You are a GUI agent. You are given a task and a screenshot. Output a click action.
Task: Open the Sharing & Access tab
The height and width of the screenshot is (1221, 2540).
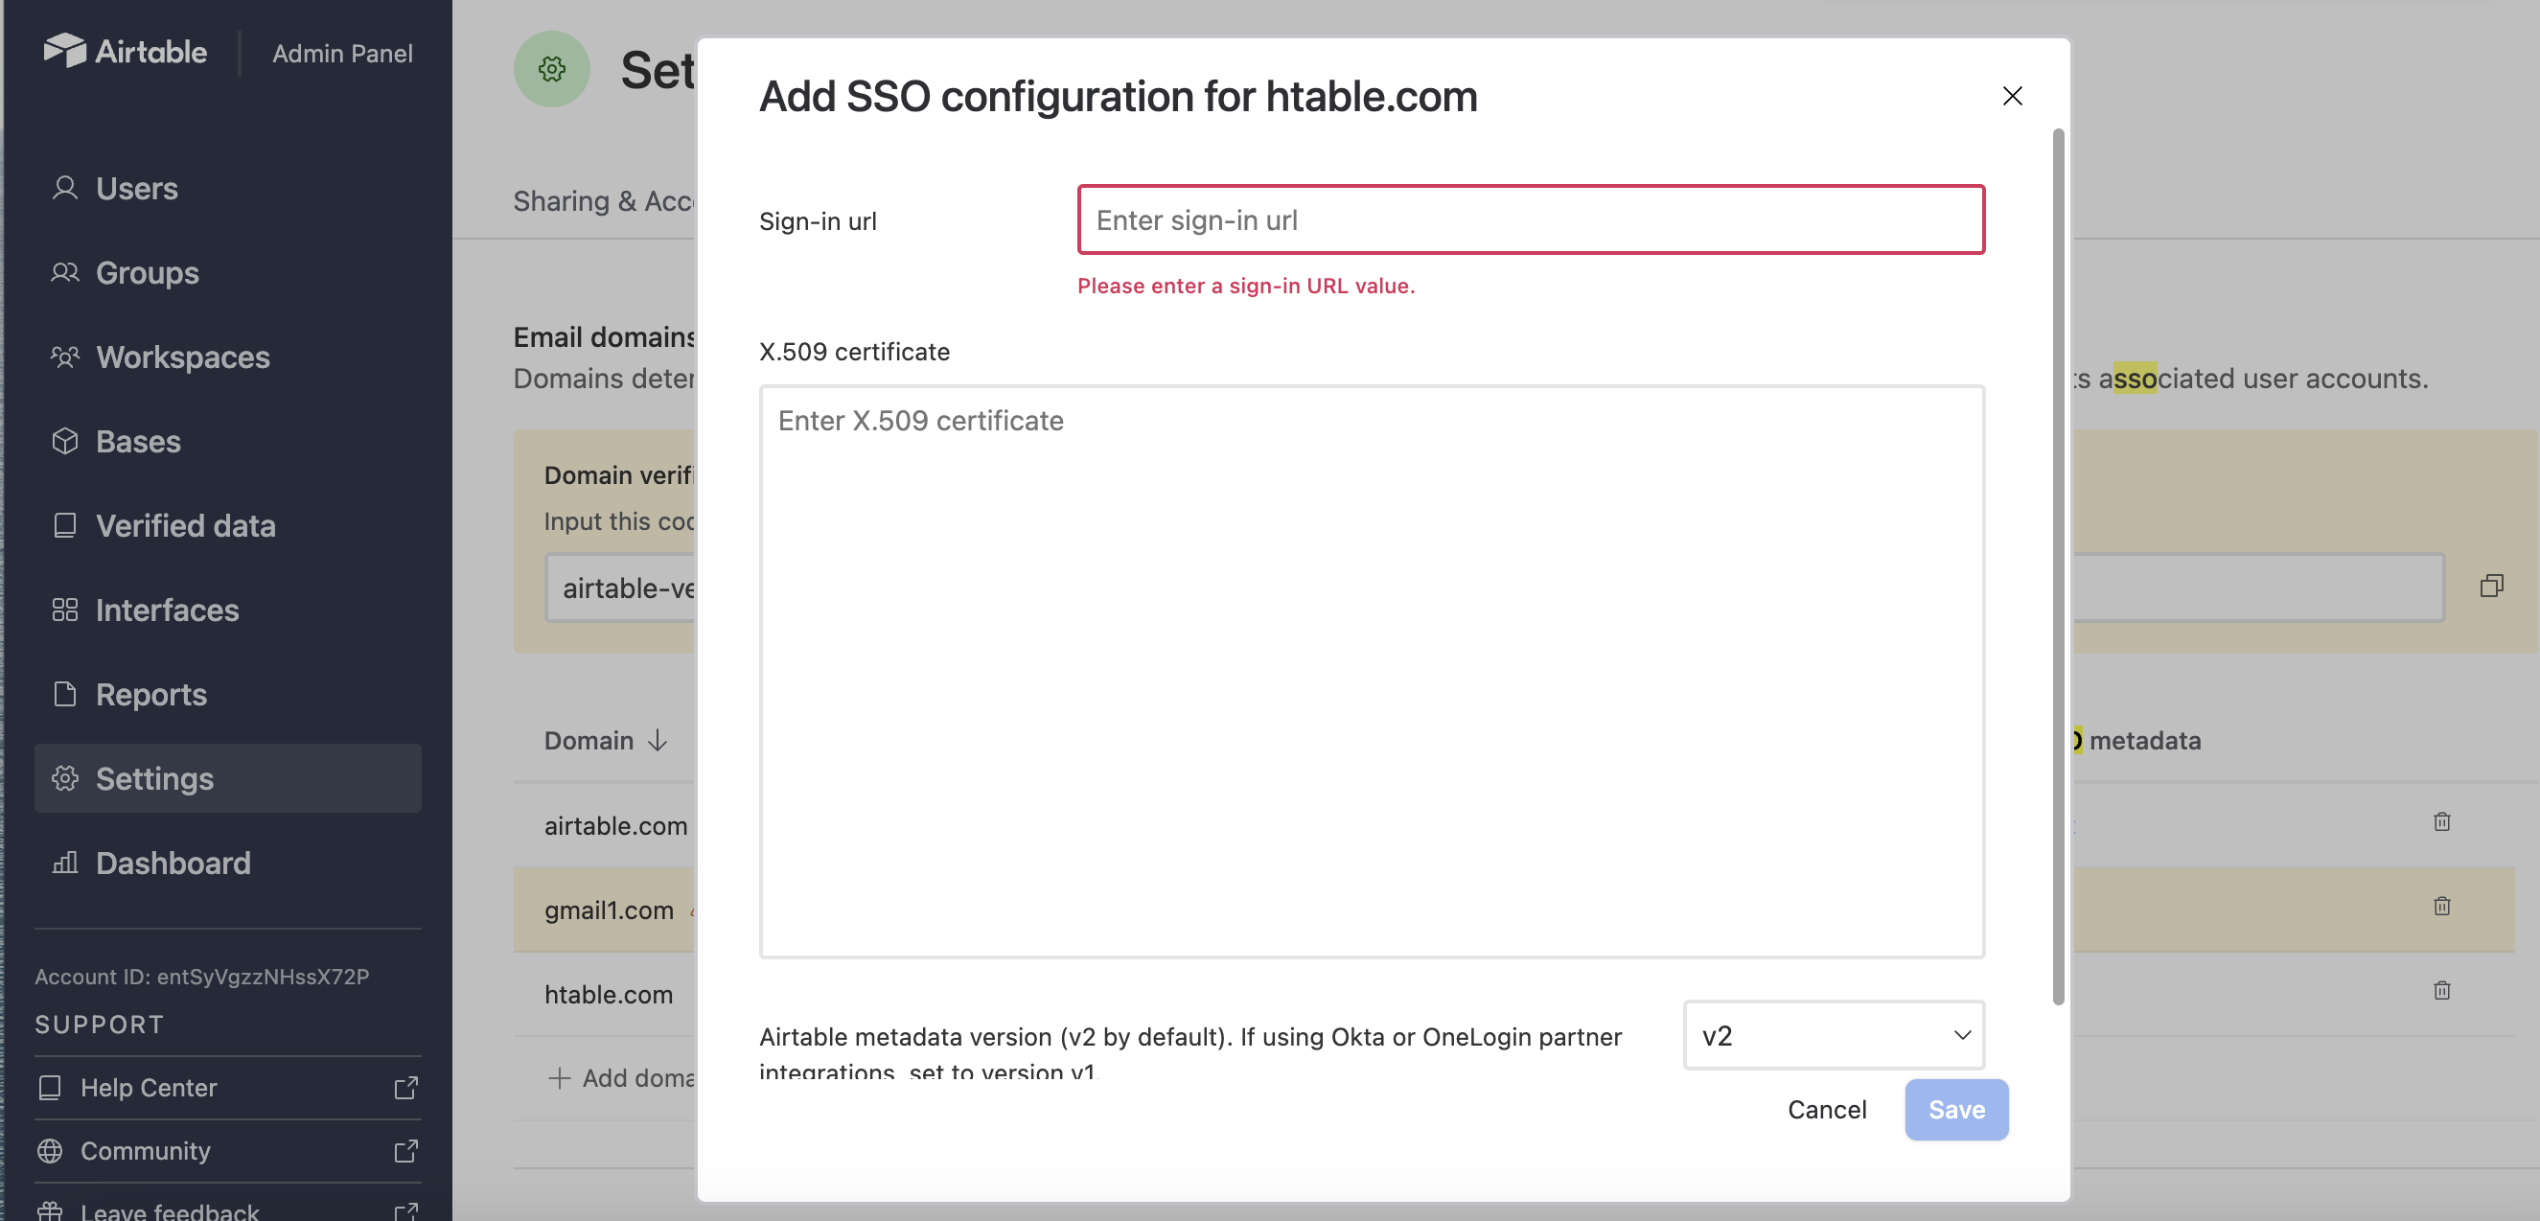(604, 201)
